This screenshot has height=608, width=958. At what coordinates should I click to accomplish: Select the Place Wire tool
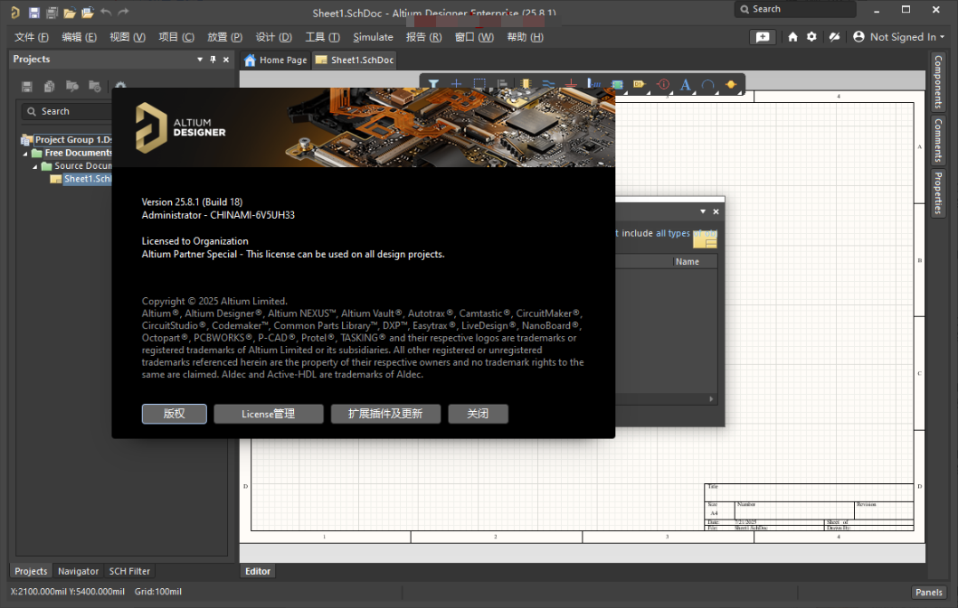coord(548,84)
